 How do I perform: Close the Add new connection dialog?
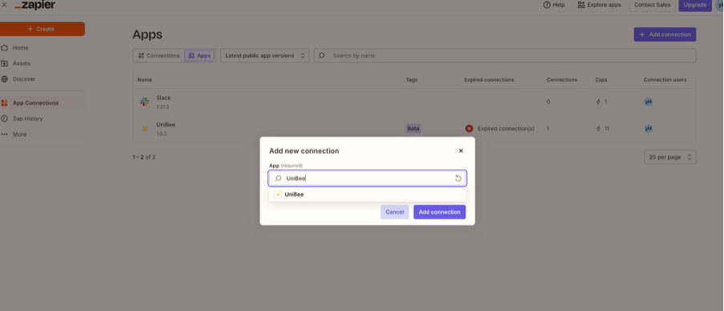point(461,151)
